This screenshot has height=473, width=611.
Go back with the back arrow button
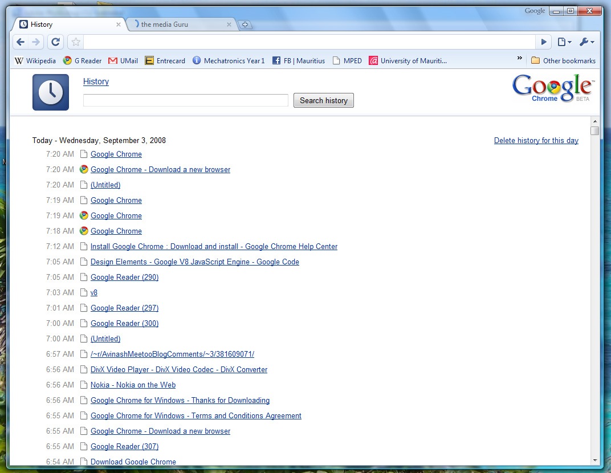(x=21, y=42)
